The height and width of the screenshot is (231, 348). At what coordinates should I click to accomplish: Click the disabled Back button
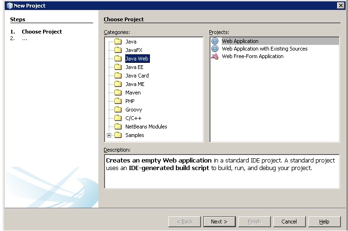point(185,222)
